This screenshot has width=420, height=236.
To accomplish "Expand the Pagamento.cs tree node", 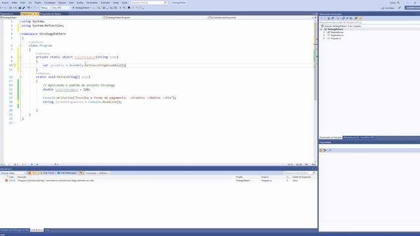I will click(324, 35).
